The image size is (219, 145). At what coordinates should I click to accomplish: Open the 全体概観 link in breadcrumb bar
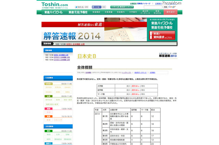point(88,72)
